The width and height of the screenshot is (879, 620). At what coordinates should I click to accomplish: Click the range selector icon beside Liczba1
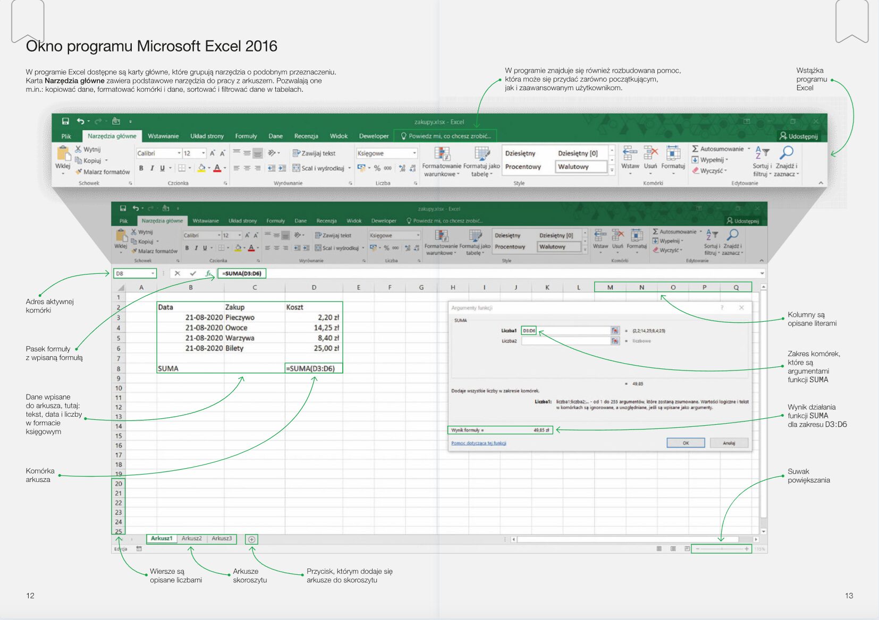click(615, 331)
